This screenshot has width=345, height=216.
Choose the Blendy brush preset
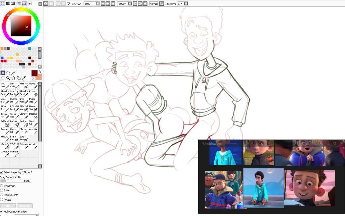[x=25, y=116]
